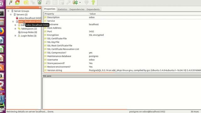Click the Drop object trash icon

point(40,3)
